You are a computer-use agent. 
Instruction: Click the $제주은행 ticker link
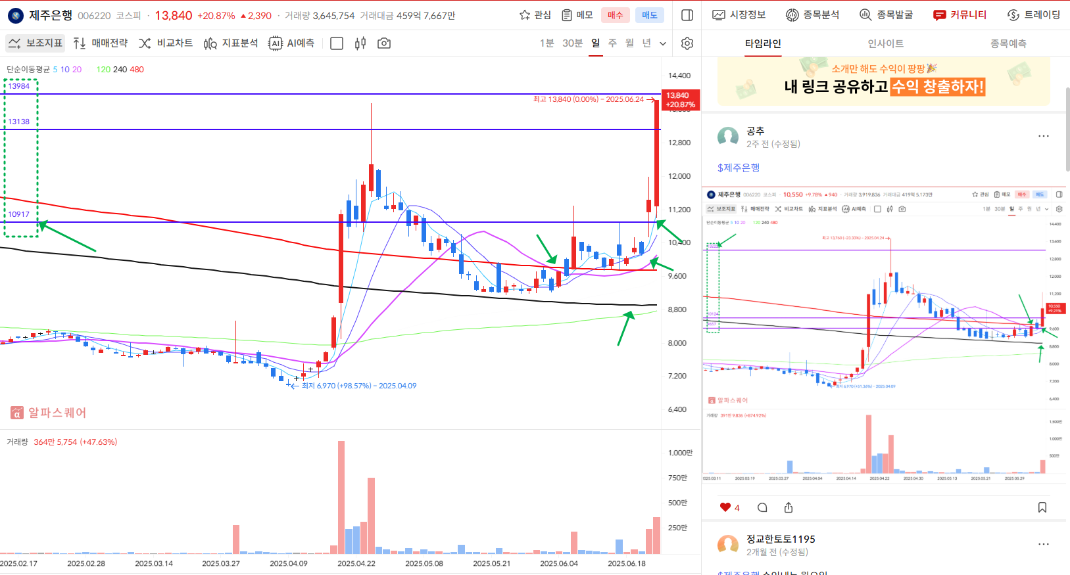pyautogui.click(x=739, y=168)
